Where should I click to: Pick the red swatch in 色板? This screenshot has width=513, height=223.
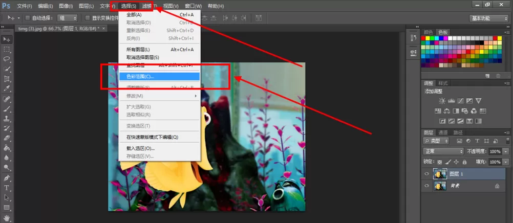[423, 38]
